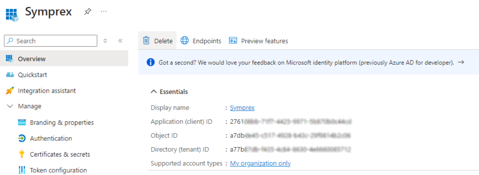Image resolution: width=479 pixels, height=175 pixels.
Task: Click the Object ID label
Action: pyautogui.click(x=164, y=136)
